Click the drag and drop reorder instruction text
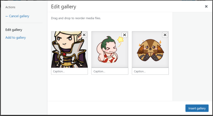The height and width of the screenshot is (116, 213). (x=76, y=18)
